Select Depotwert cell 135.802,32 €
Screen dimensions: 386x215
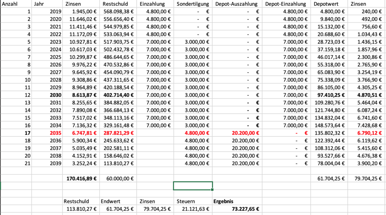[x=329, y=133]
